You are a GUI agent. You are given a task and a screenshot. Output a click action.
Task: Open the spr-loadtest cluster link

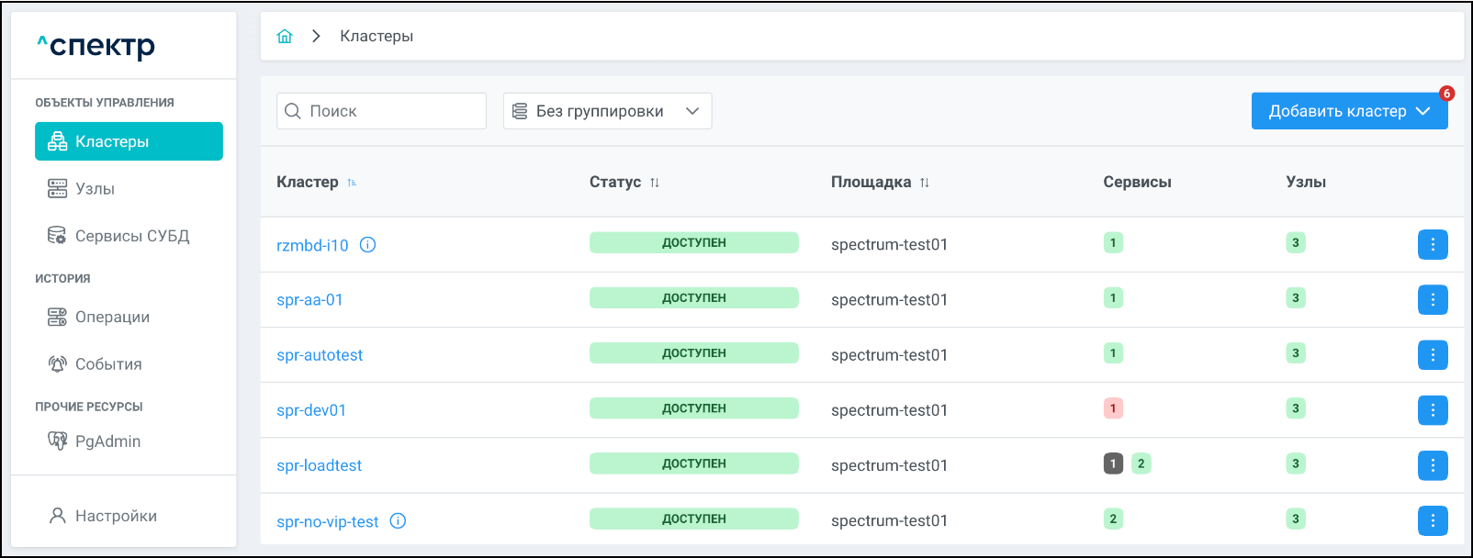coord(319,465)
